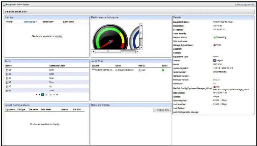
Task: Open page 3 in Ports pager
Action: pos(51,95)
